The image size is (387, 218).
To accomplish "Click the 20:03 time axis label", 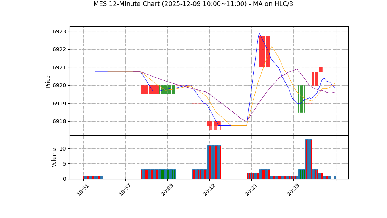I will pyautogui.click(x=167, y=190).
